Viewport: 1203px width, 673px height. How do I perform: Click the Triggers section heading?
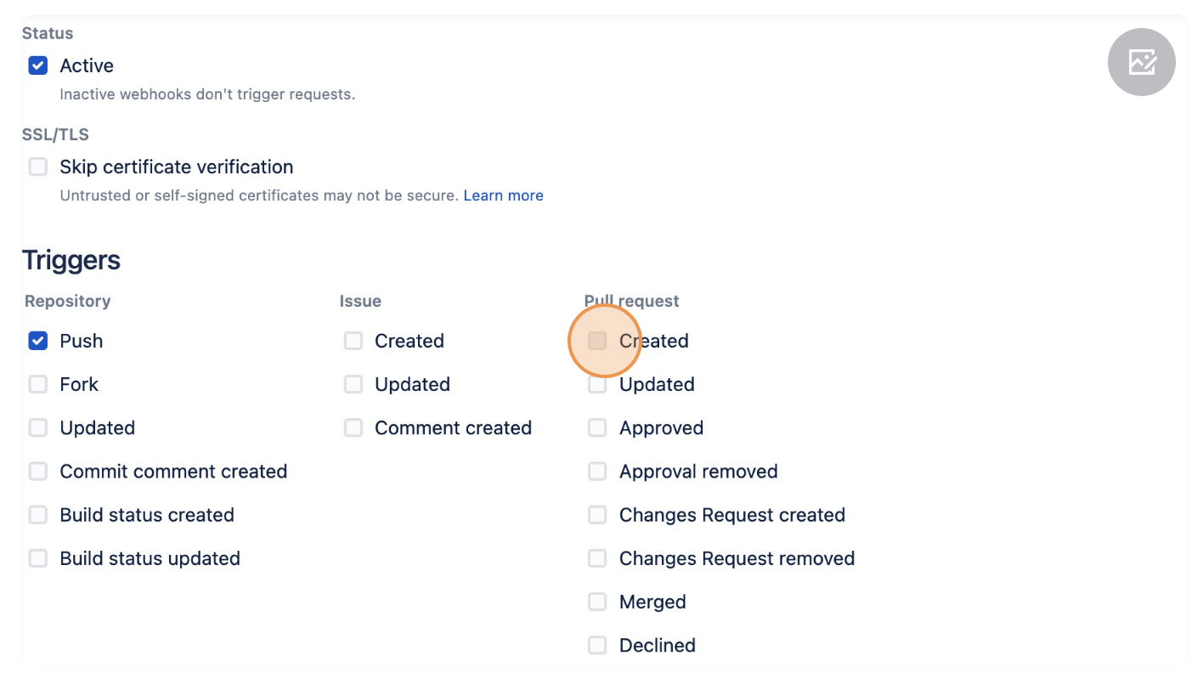(71, 260)
